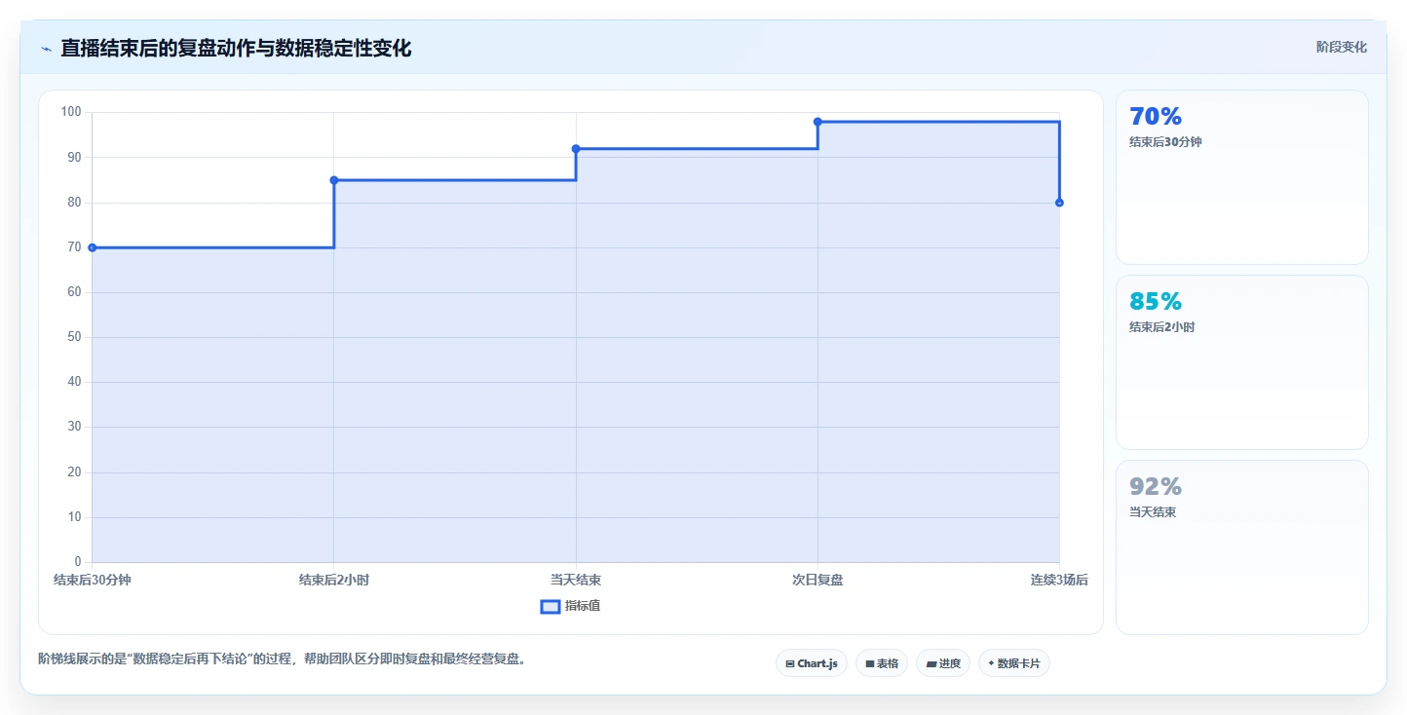The image size is (1407, 715).
Task: Click the icon in 进度 chip
Action: point(931,663)
